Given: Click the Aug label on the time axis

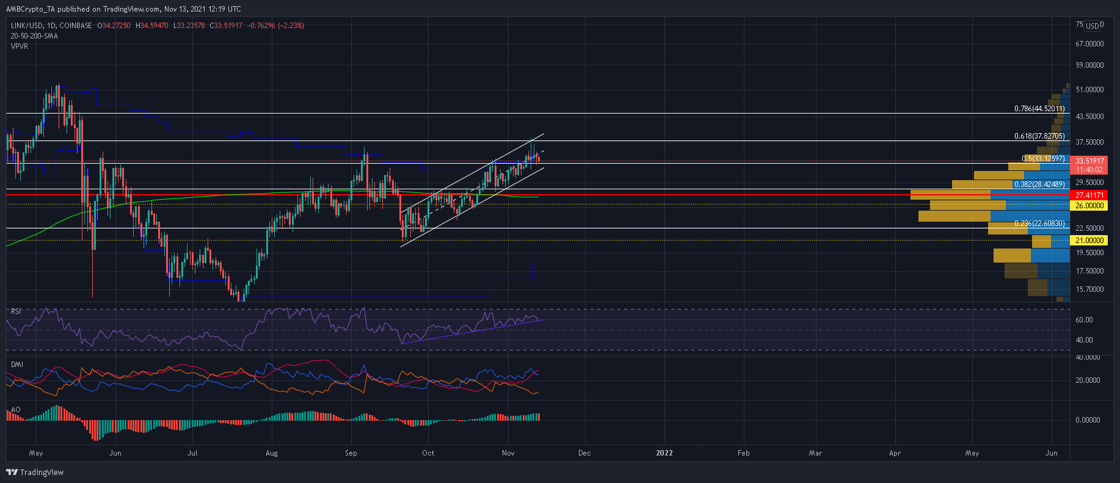Looking at the screenshot, I should pyautogui.click(x=272, y=453).
